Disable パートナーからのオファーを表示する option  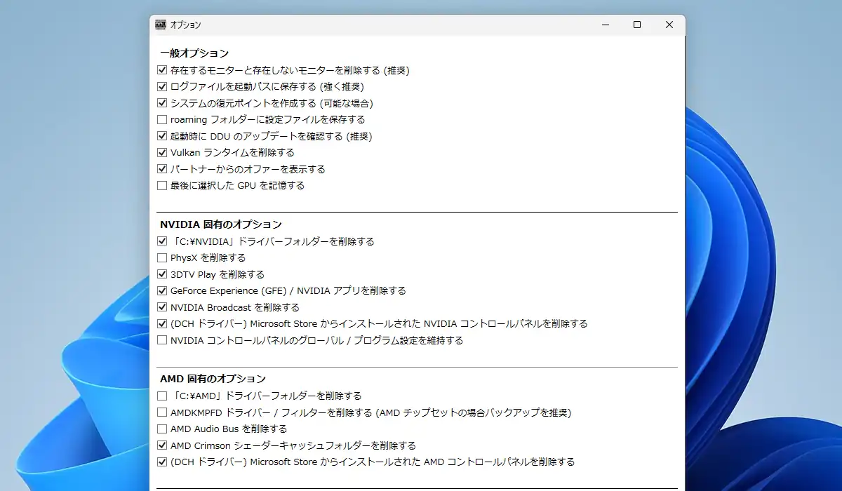click(163, 169)
